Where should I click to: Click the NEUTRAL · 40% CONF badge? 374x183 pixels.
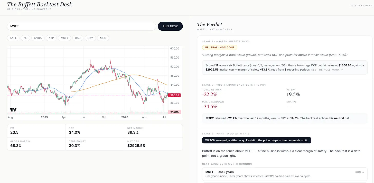tap(220, 48)
